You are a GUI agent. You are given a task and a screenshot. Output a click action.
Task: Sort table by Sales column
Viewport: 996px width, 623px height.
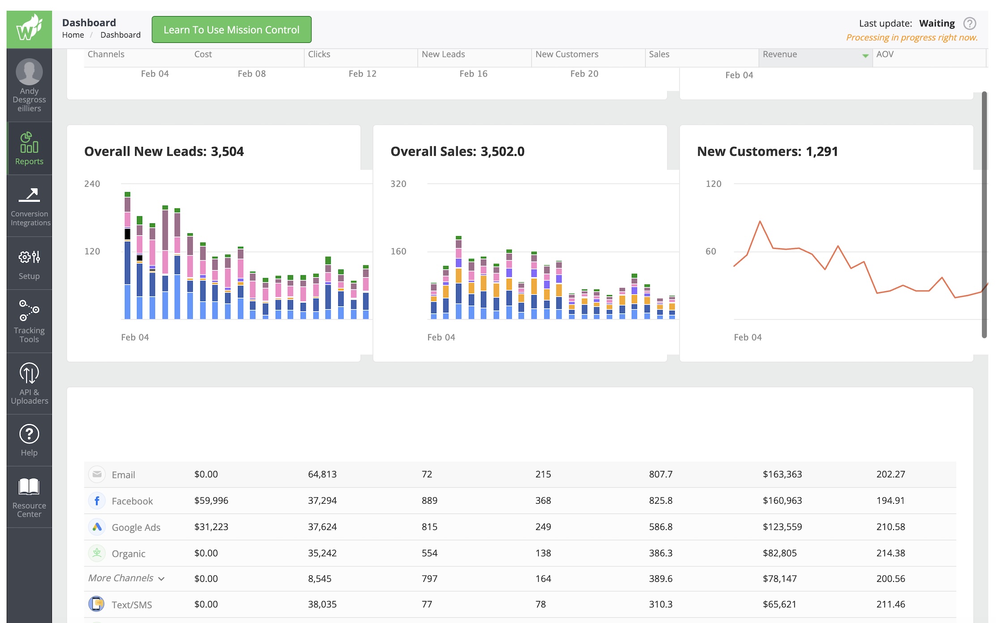[x=659, y=54]
